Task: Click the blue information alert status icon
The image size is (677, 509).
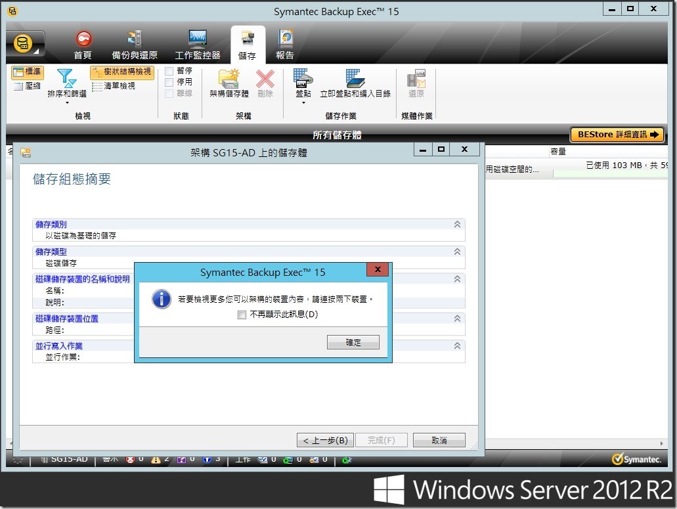Action: click(x=207, y=460)
